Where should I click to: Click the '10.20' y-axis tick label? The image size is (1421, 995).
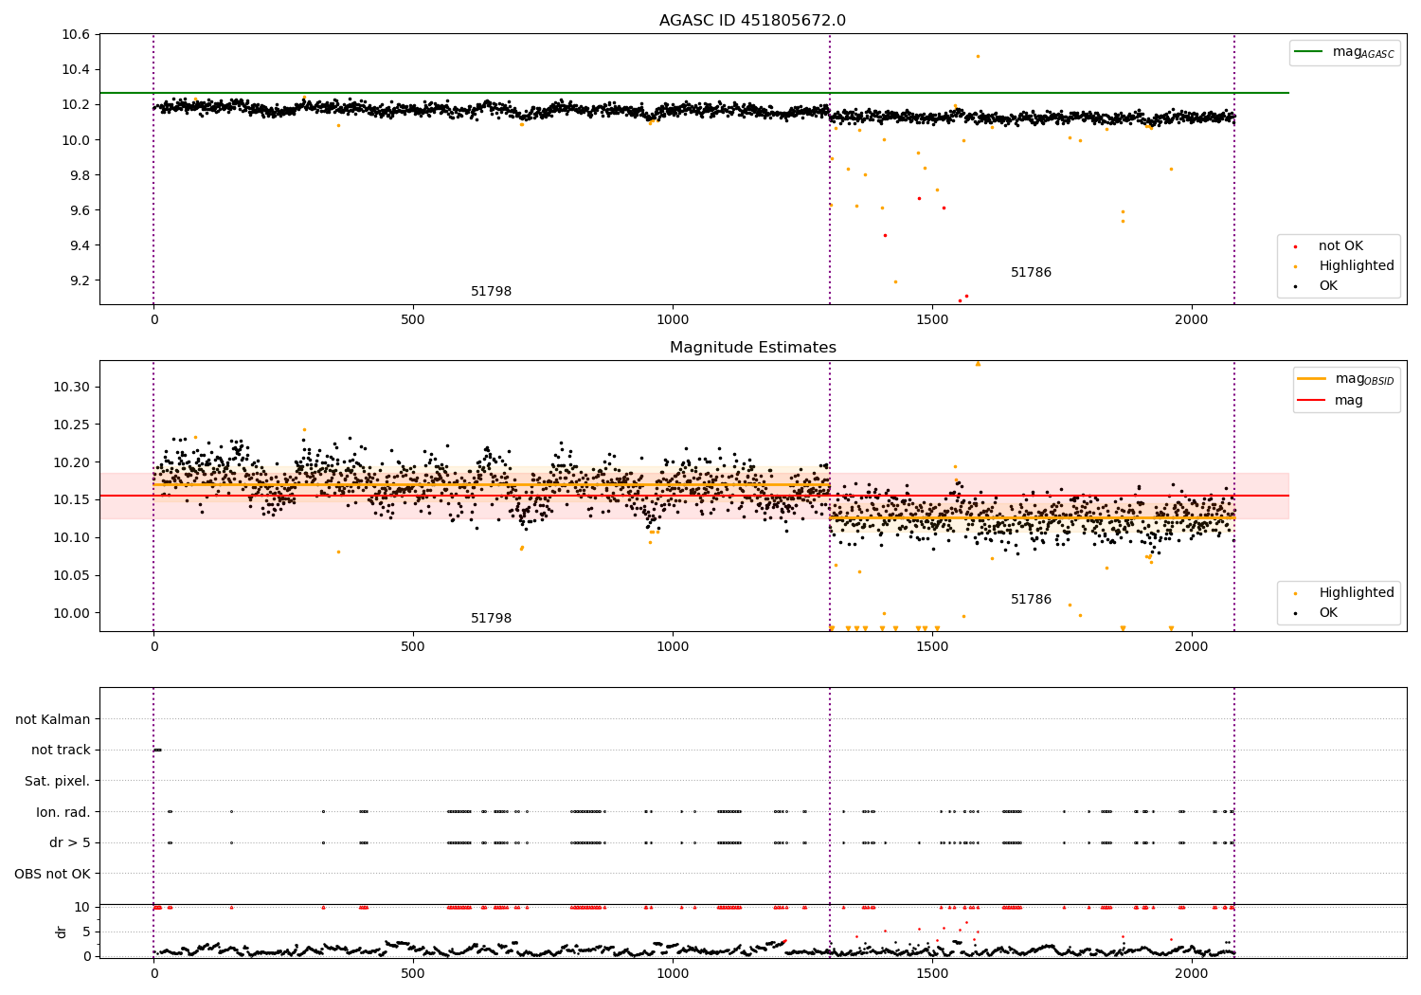point(72,462)
